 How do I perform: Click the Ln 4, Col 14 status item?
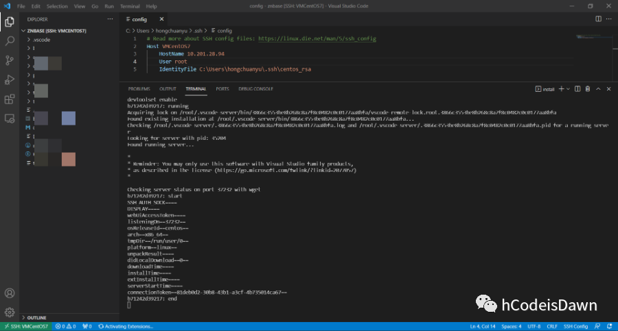[483, 326]
